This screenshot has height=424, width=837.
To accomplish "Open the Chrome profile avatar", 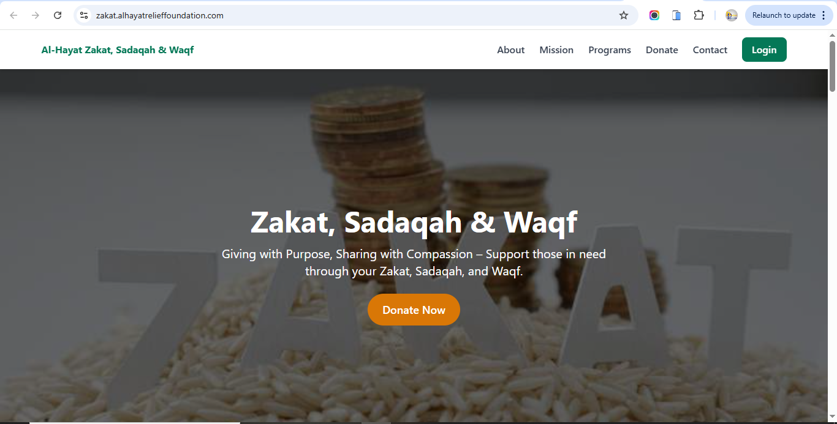I will click(x=731, y=15).
